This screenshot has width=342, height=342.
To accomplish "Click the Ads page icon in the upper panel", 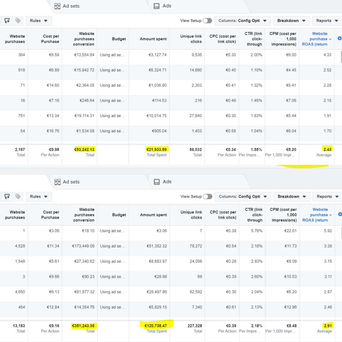I will pyautogui.click(x=157, y=6).
